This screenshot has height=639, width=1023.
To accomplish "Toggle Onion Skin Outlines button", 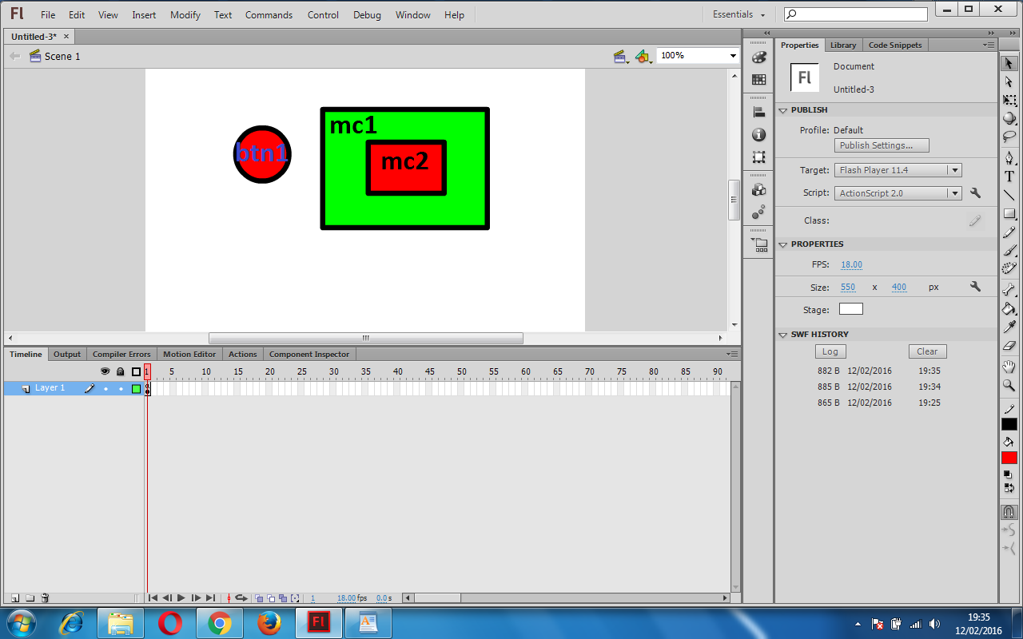I will [x=271, y=597].
